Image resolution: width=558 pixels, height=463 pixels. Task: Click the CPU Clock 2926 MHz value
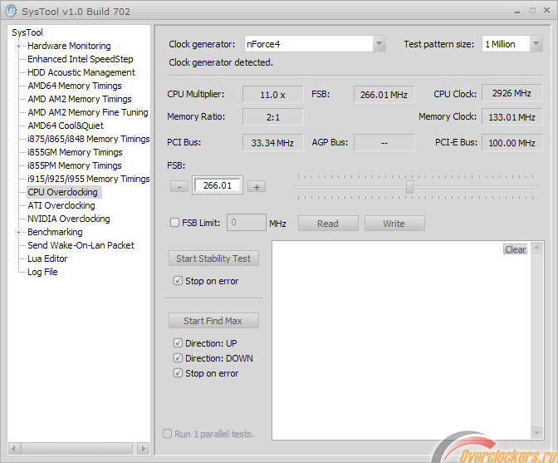[x=512, y=93]
